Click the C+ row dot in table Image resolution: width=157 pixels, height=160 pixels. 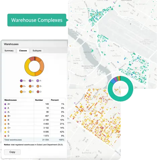point(5,128)
